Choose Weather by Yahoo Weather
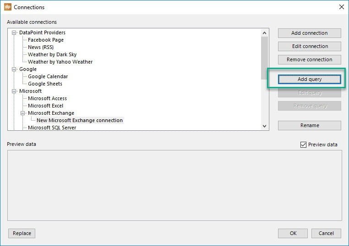349x246 pixels. [60, 62]
